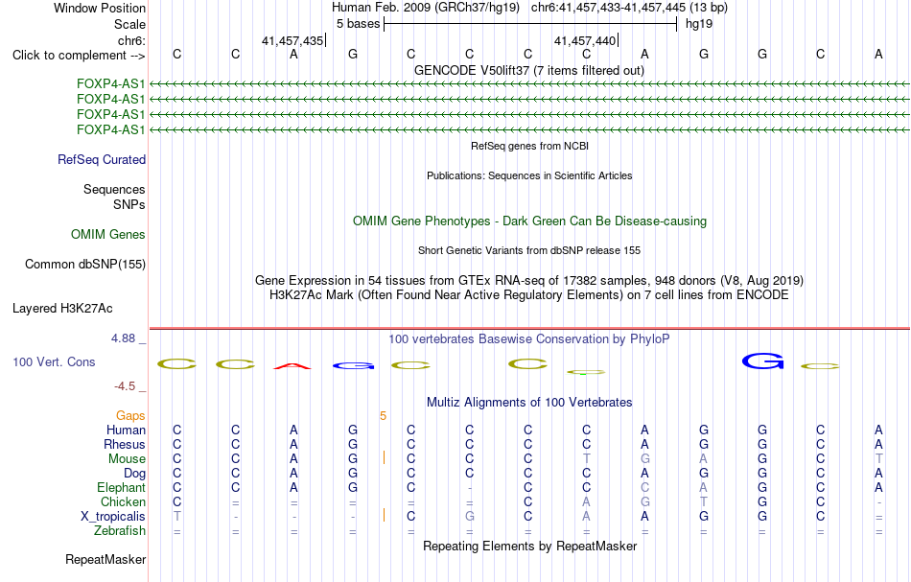Open the RefSeq Curated track label
Image resolution: width=911 pixels, height=582 pixels.
tap(102, 159)
